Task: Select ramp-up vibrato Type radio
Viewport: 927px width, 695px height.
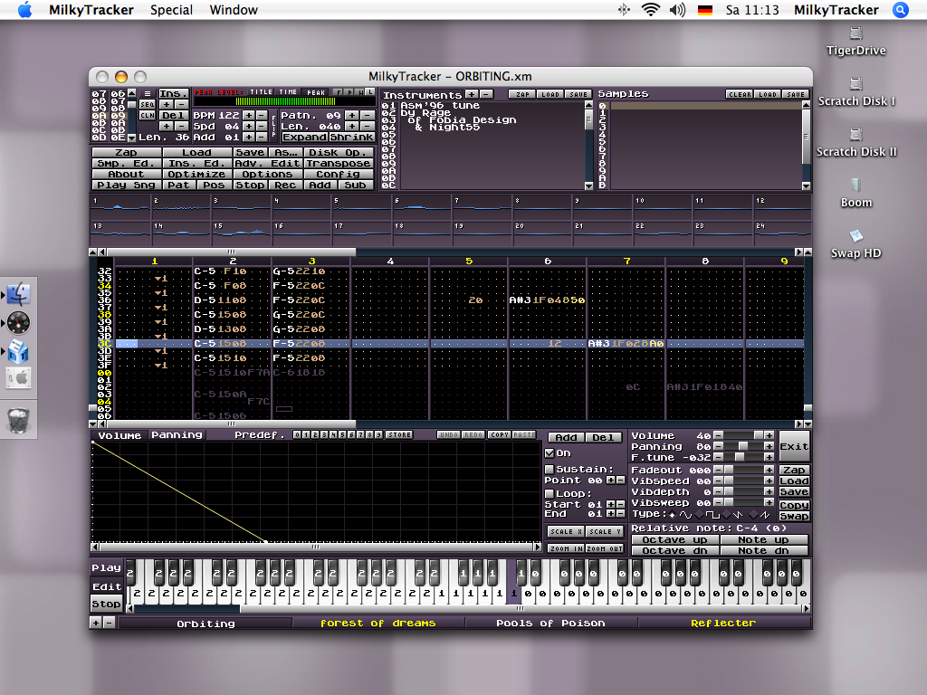Action: pos(753,515)
